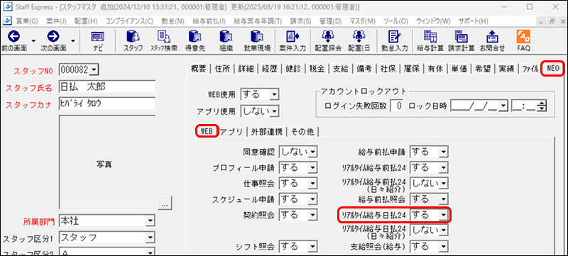Switch to the 社保 tab
This screenshot has height=256, width=568.
pyautogui.click(x=388, y=68)
